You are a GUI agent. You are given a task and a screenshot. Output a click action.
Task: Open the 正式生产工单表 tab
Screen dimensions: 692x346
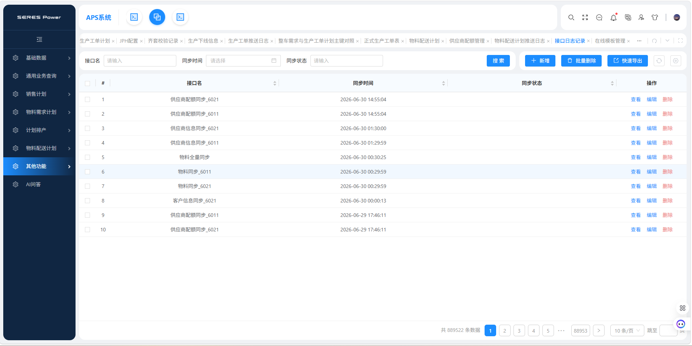[382, 41]
